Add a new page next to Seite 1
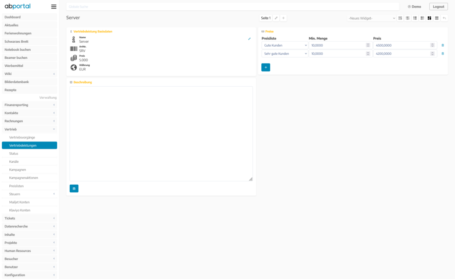 click(x=283, y=18)
